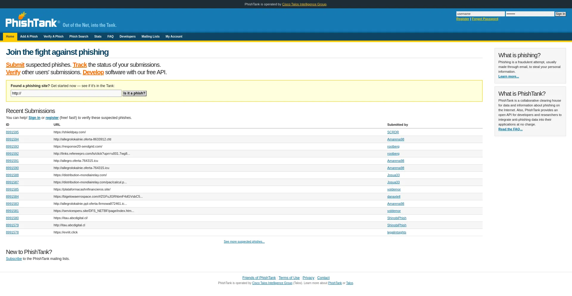
Task: Click the orange Develop link
Action: (93, 72)
